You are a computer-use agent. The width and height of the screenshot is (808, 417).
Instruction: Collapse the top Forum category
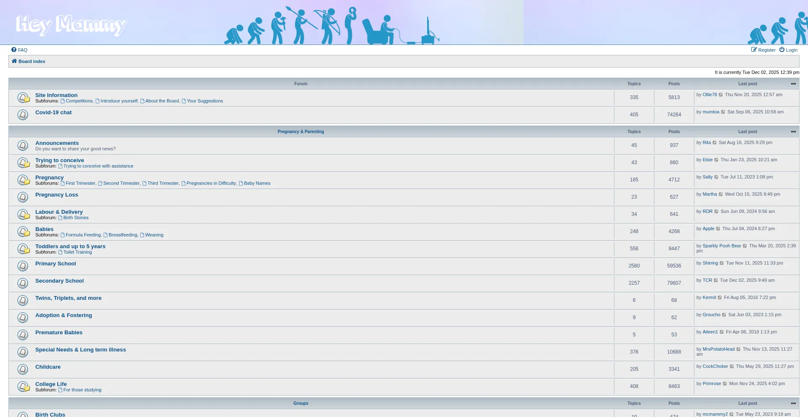pyautogui.click(x=793, y=84)
